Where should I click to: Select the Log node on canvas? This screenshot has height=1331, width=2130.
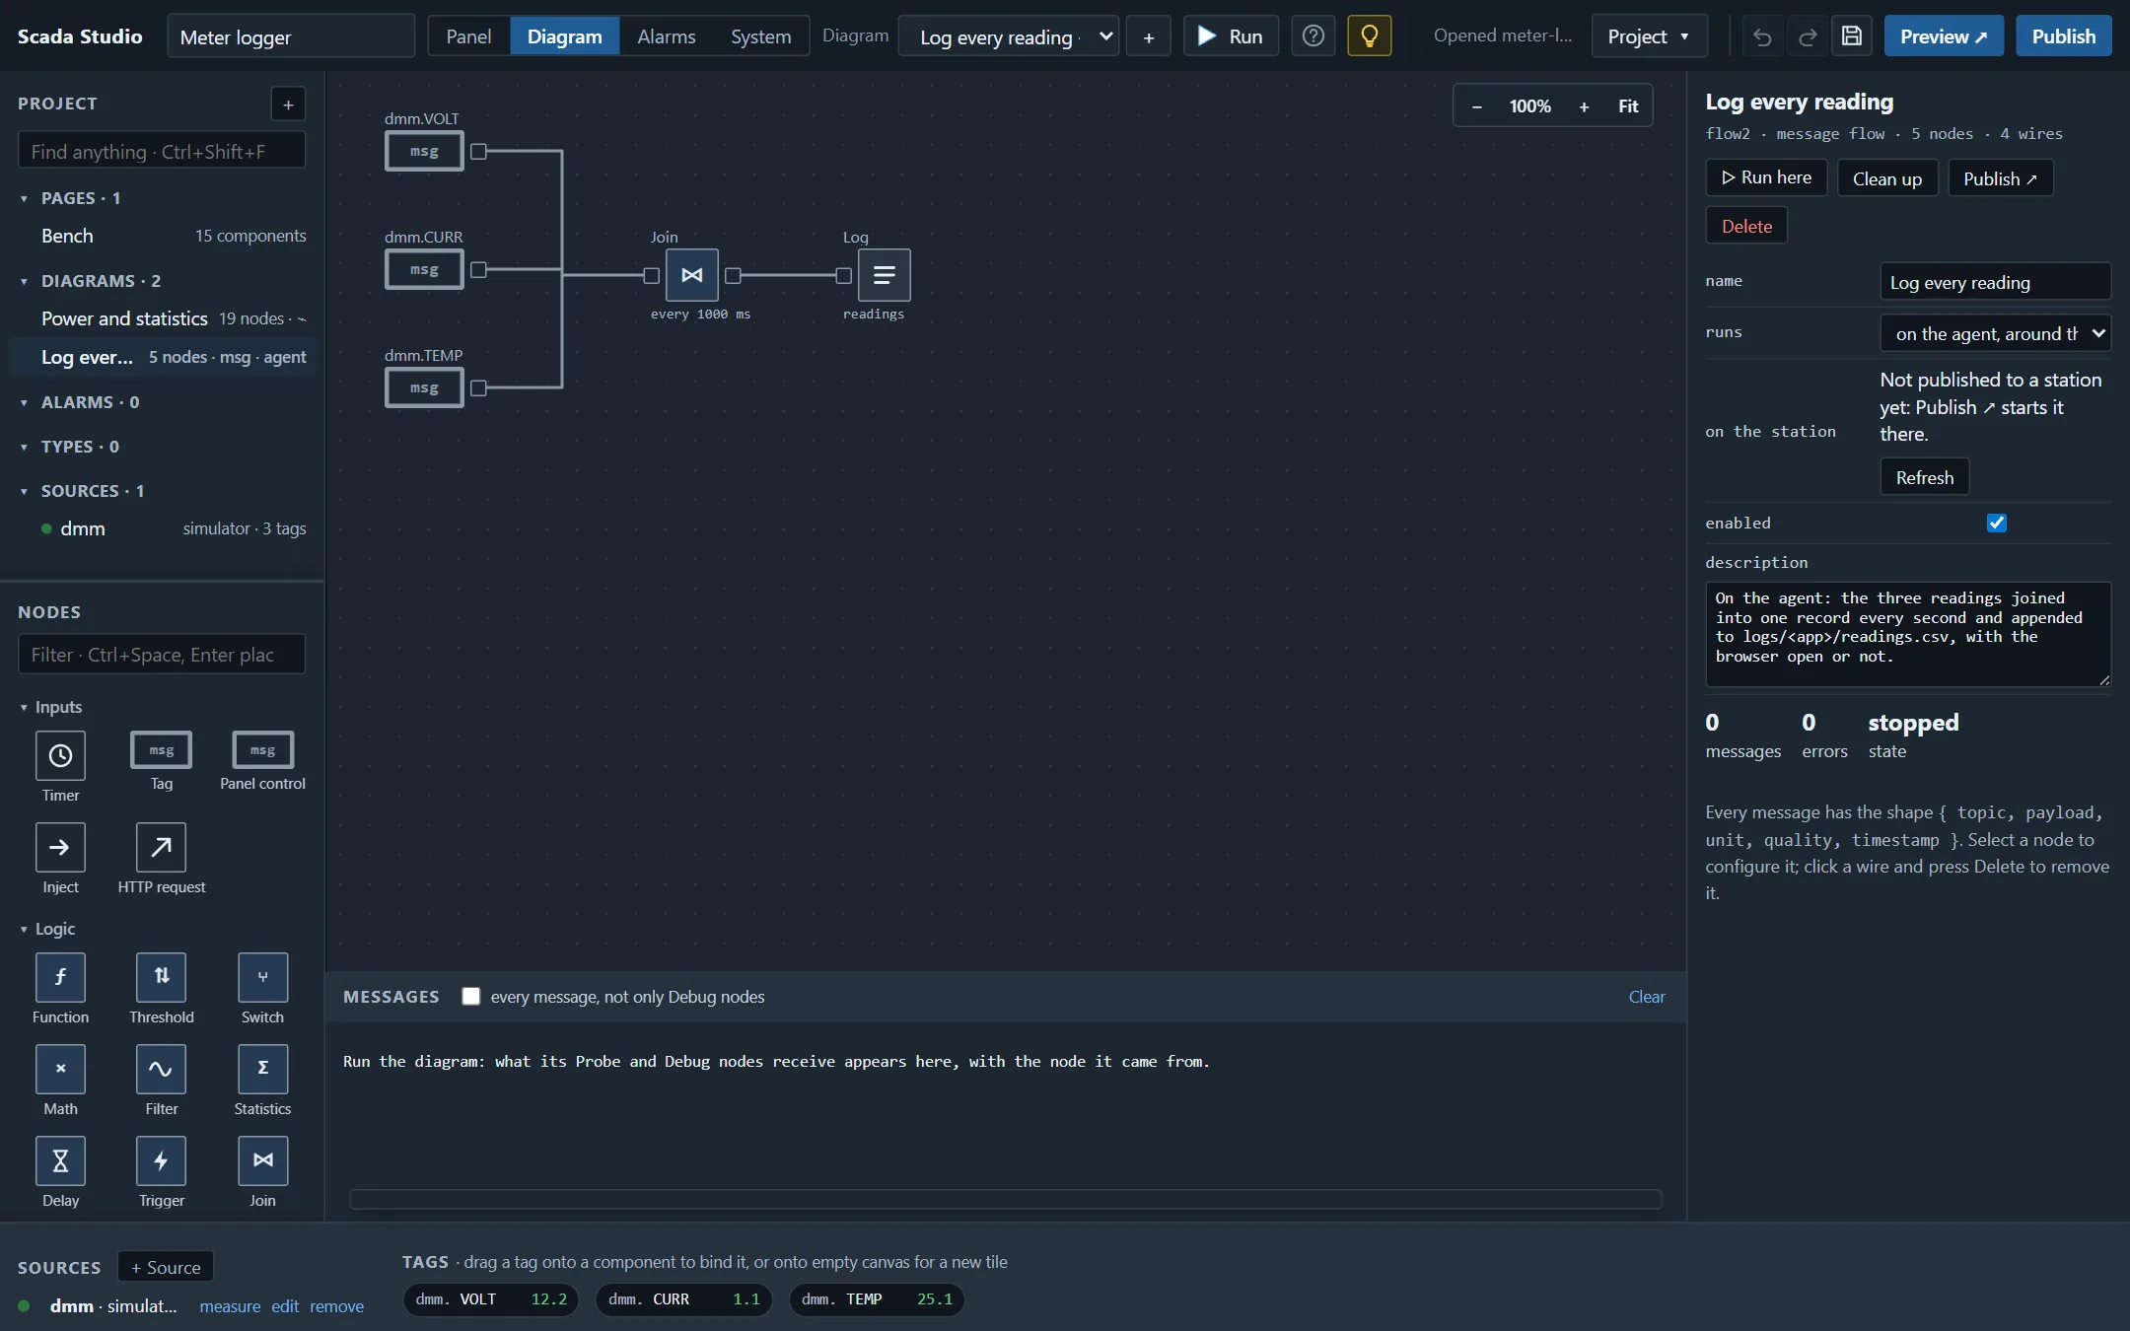coord(885,275)
